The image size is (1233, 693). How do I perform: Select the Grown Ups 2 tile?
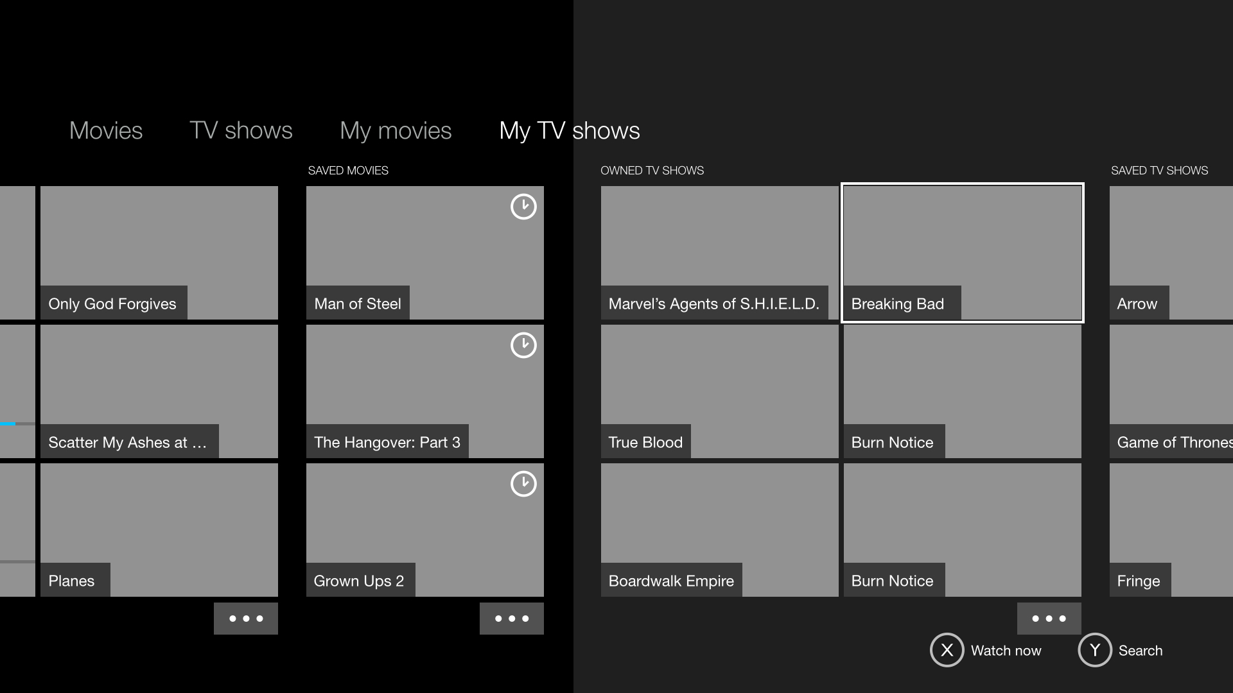425,530
